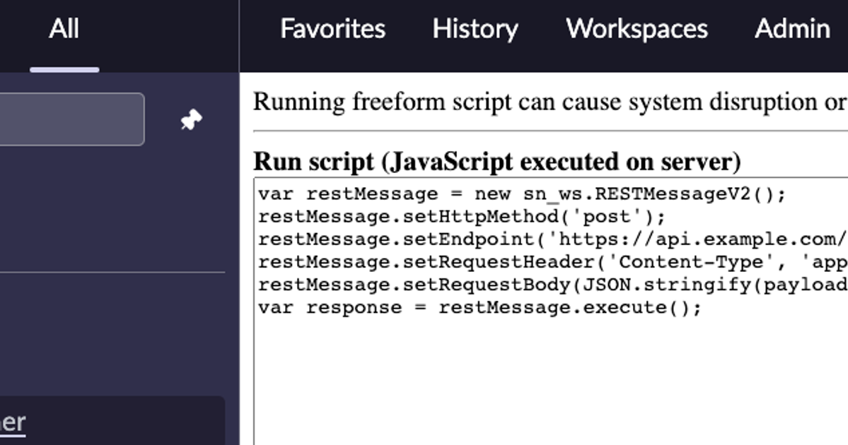Pin the navigation menu with pin icon
This screenshot has height=445, width=848.
pyautogui.click(x=191, y=119)
